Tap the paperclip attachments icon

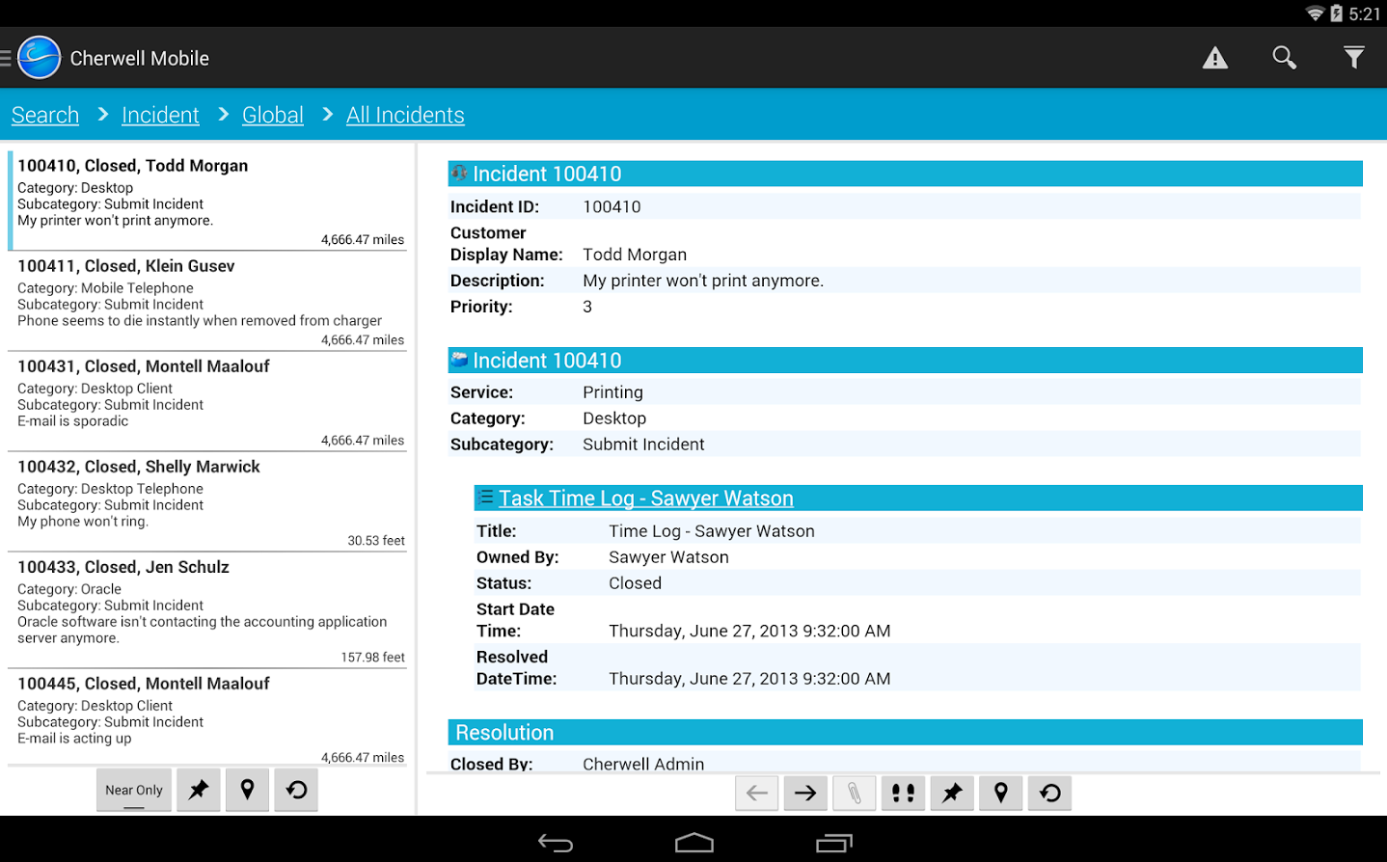855,793
